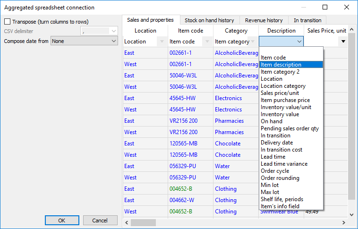358x229 pixels.
Task: Select Item description from the list
Action: point(281,65)
